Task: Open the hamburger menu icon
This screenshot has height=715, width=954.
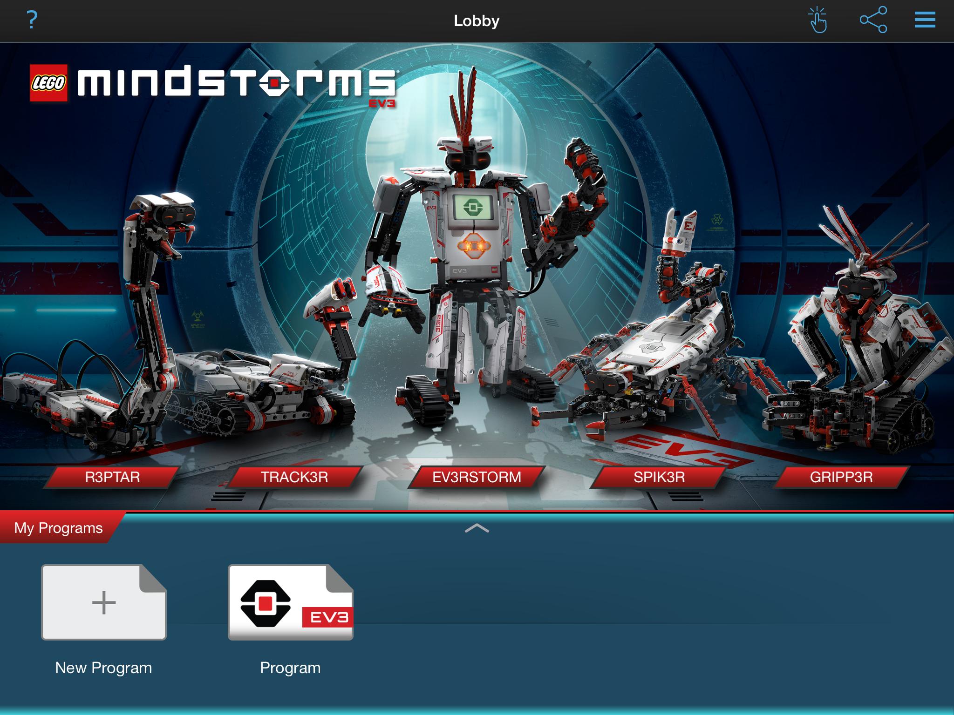Action: (x=925, y=21)
